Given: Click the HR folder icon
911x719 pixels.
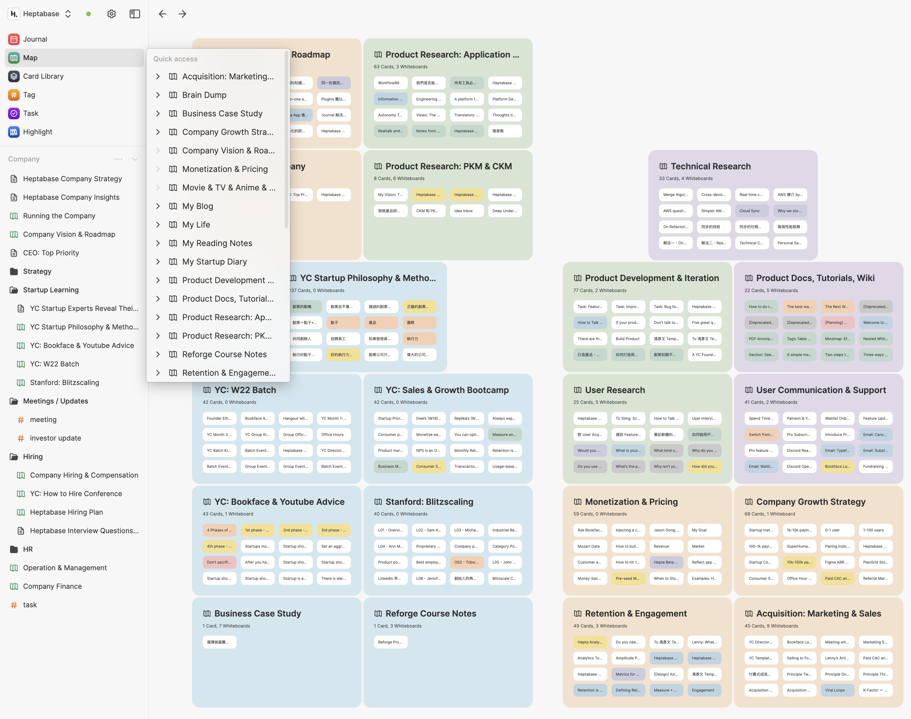Looking at the screenshot, I should (14, 549).
